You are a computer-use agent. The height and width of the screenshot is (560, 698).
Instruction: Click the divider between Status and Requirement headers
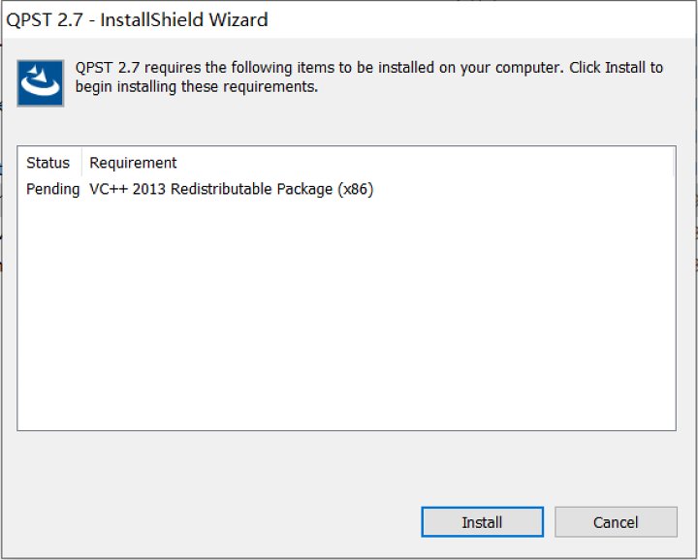tap(81, 163)
